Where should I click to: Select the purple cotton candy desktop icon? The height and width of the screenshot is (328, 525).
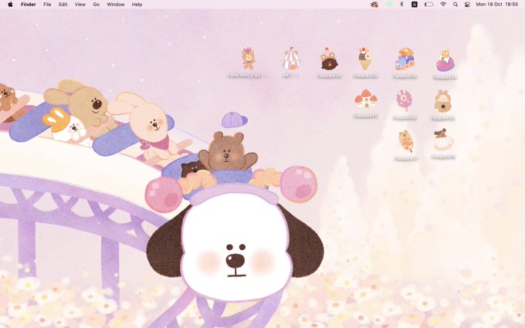pos(404,100)
